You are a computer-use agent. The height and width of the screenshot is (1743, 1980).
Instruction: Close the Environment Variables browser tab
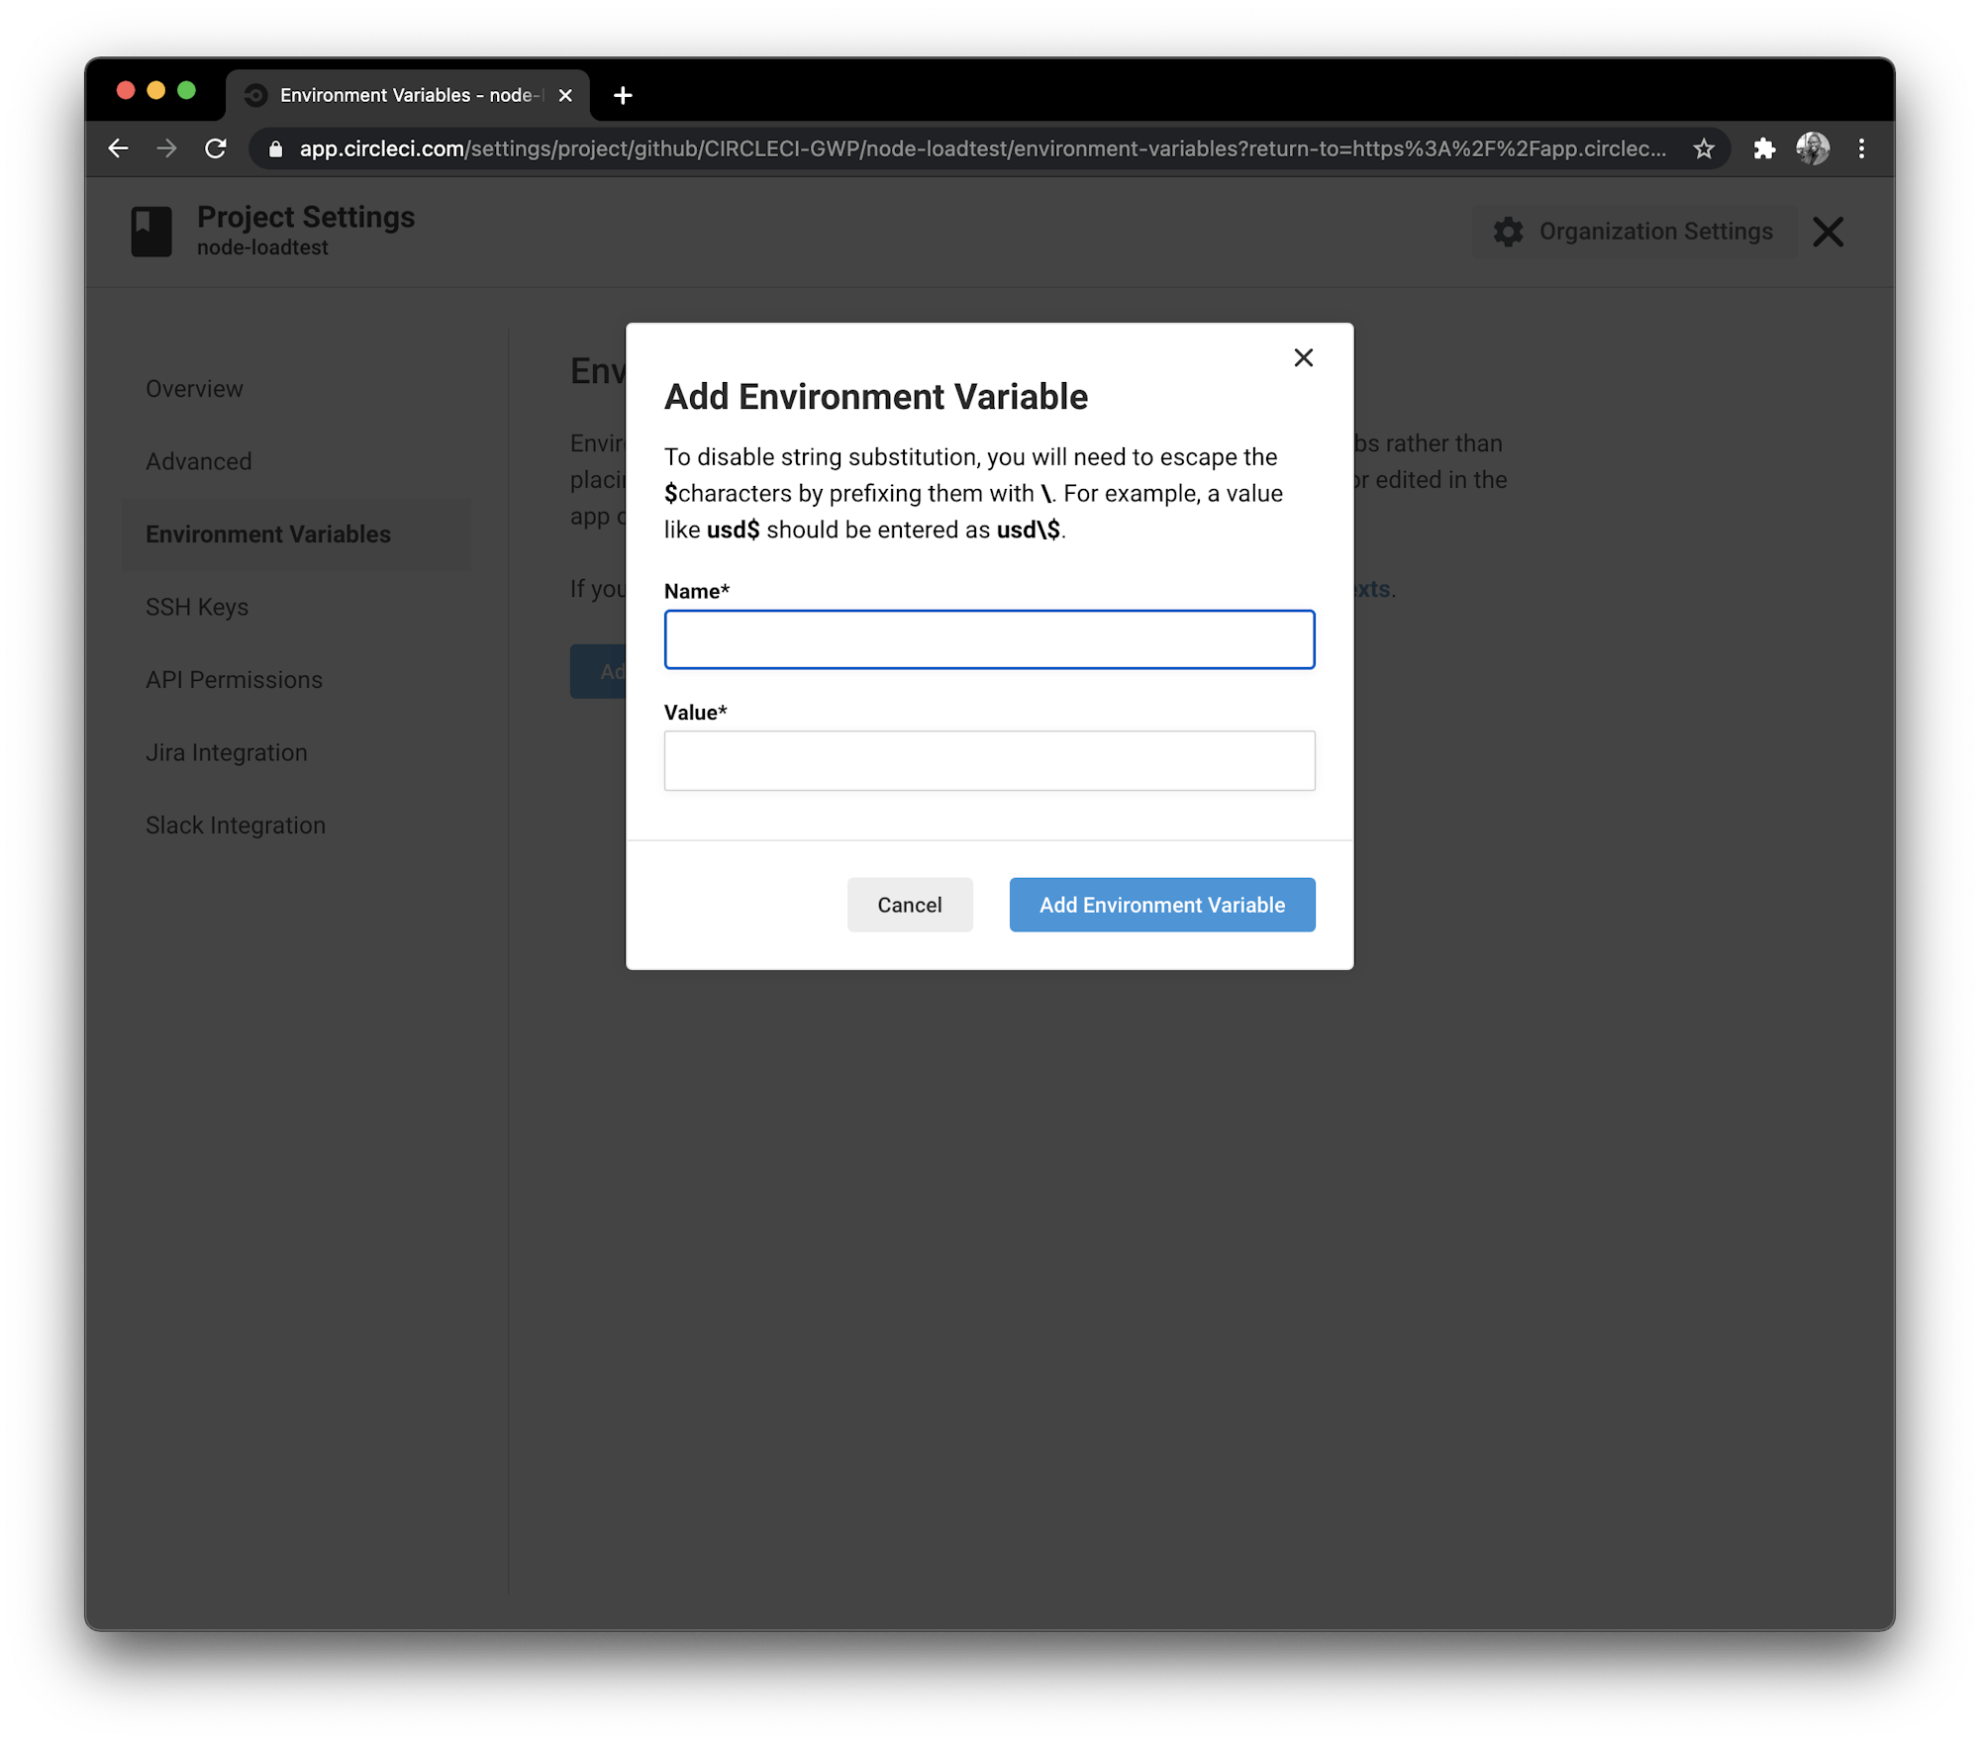coord(565,95)
